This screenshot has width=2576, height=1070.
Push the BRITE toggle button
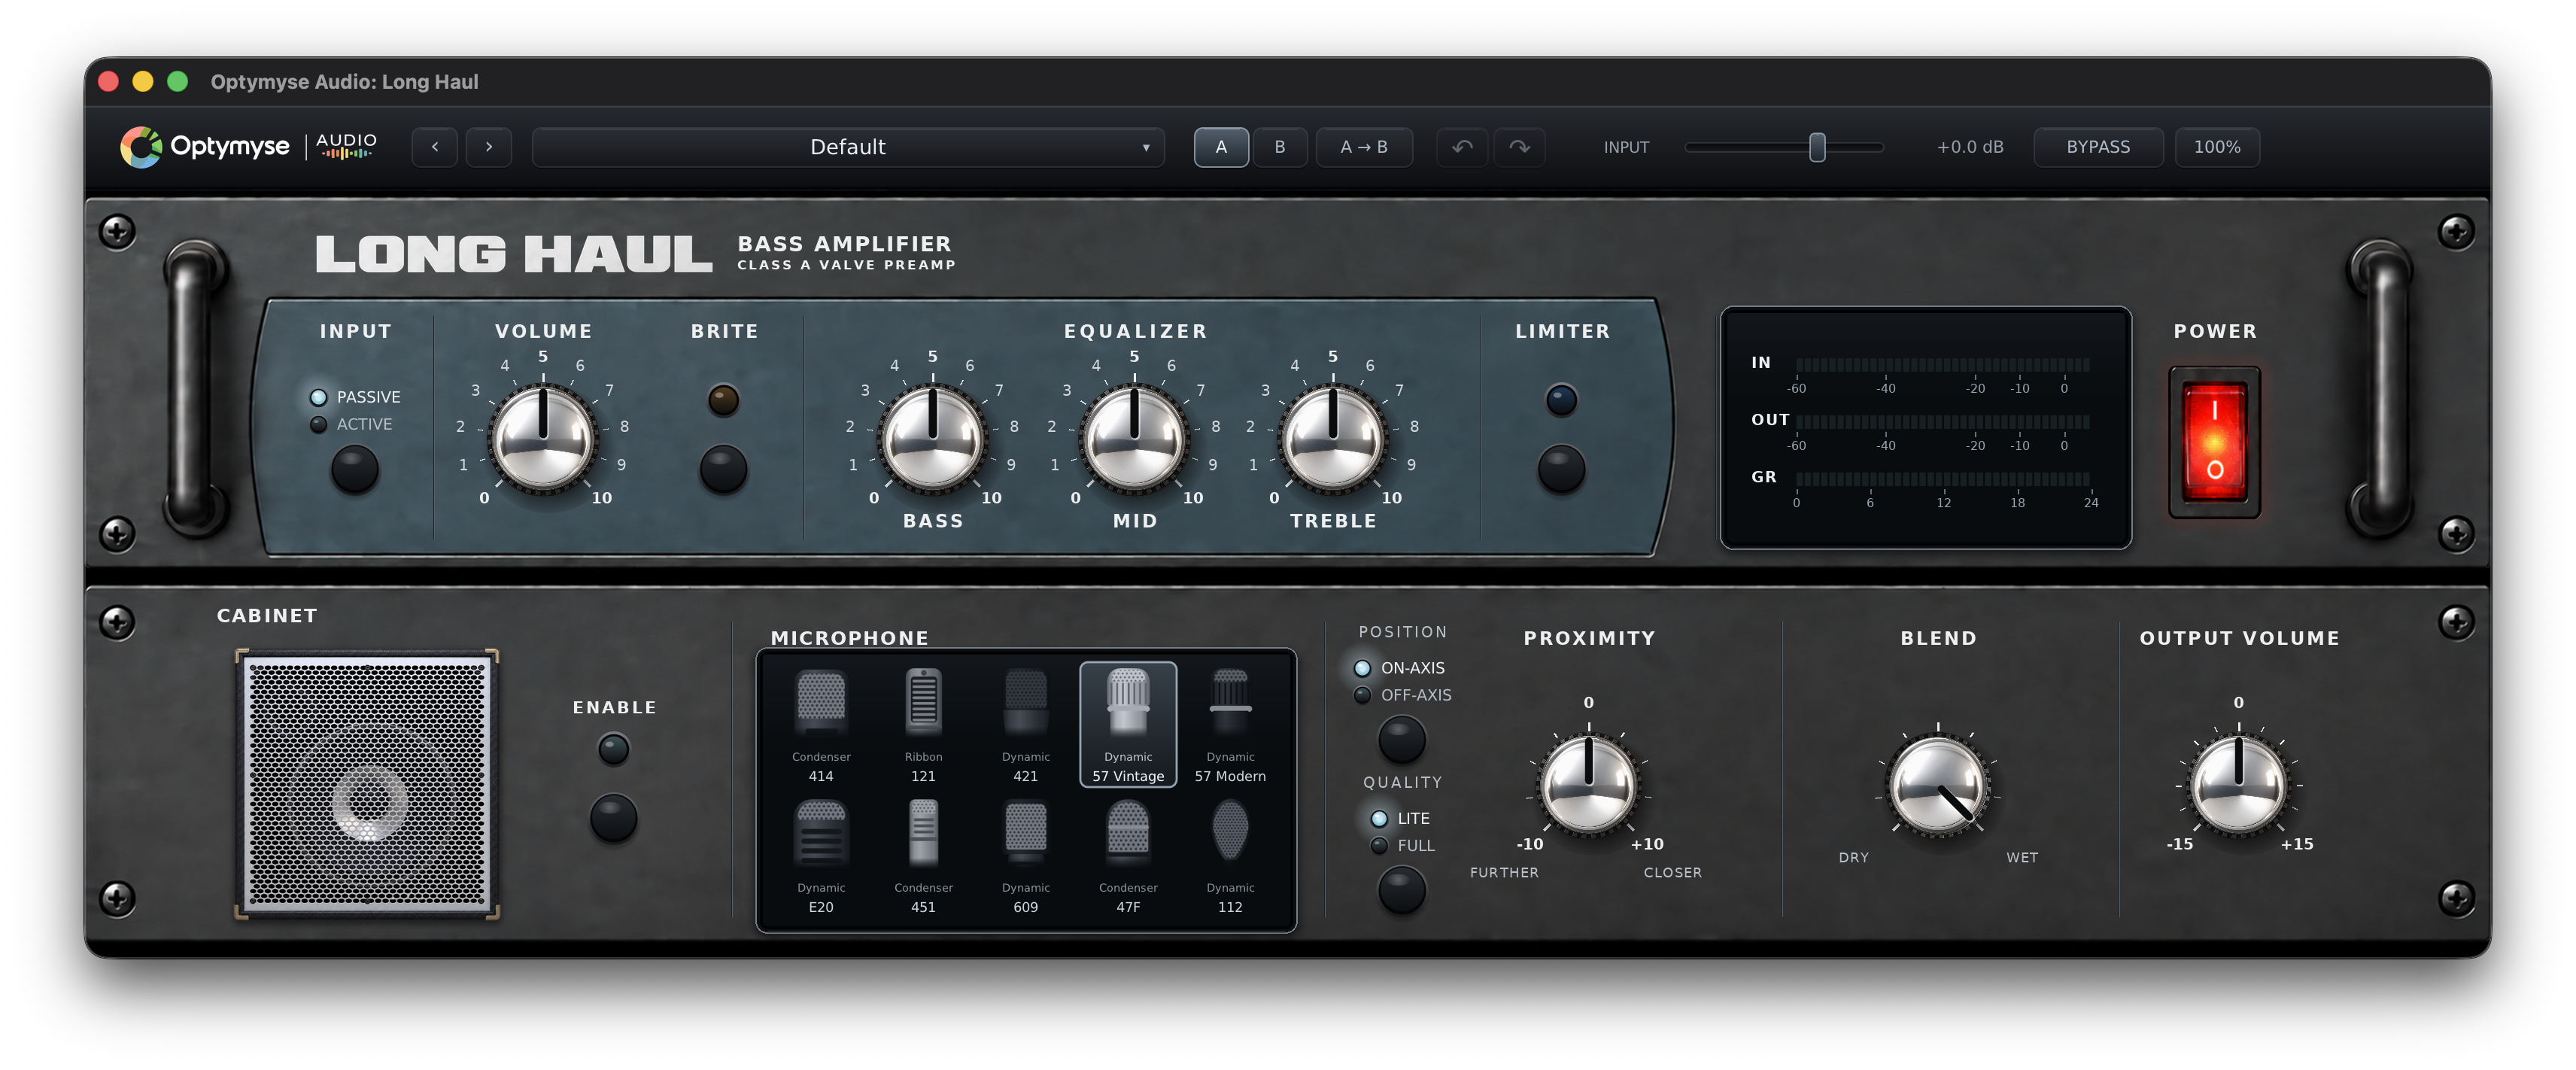pyautogui.click(x=723, y=469)
